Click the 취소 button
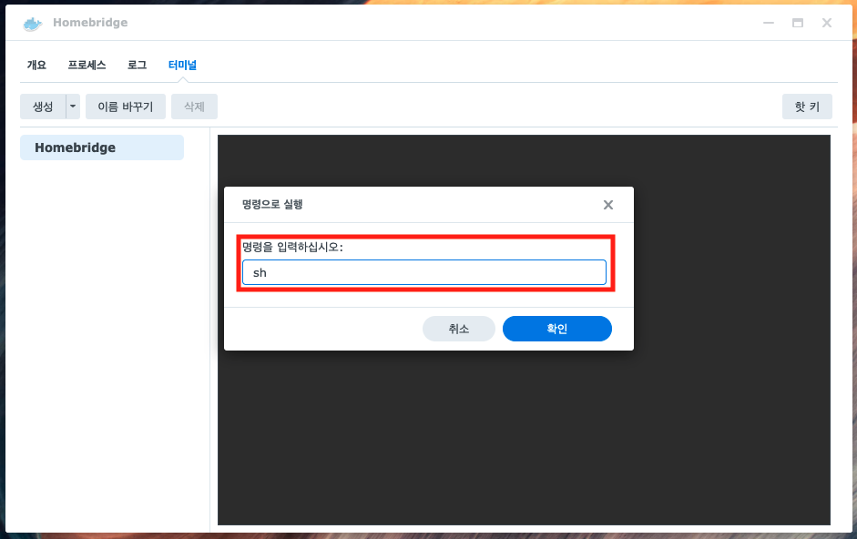 [459, 329]
